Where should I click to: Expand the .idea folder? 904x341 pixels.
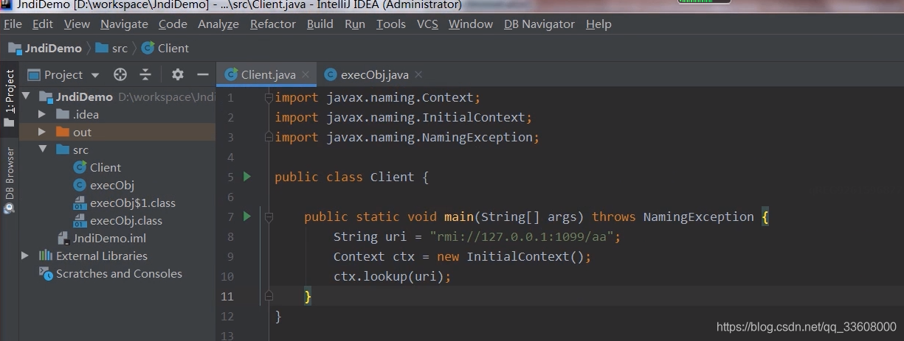44,114
